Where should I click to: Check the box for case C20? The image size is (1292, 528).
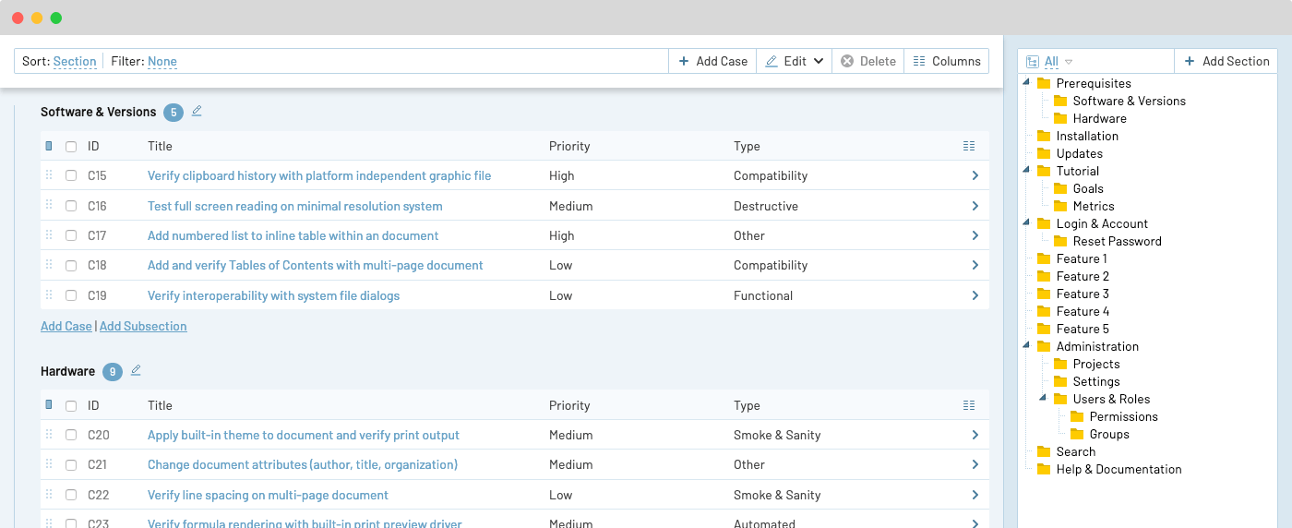coord(71,435)
